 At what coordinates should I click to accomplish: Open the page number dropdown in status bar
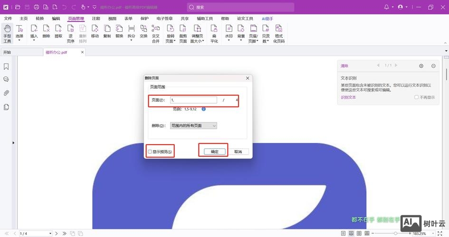click(x=50, y=234)
